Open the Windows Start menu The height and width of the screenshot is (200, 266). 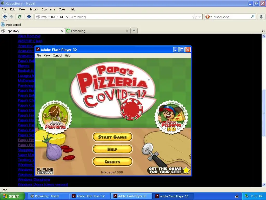point(12,196)
